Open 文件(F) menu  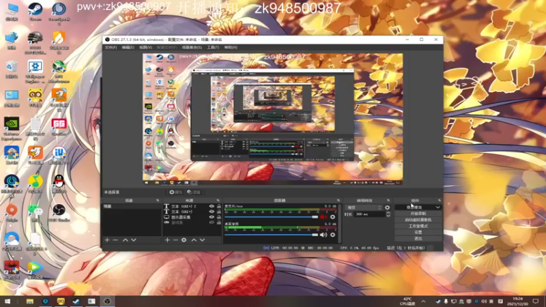click(x=111, y=47)
